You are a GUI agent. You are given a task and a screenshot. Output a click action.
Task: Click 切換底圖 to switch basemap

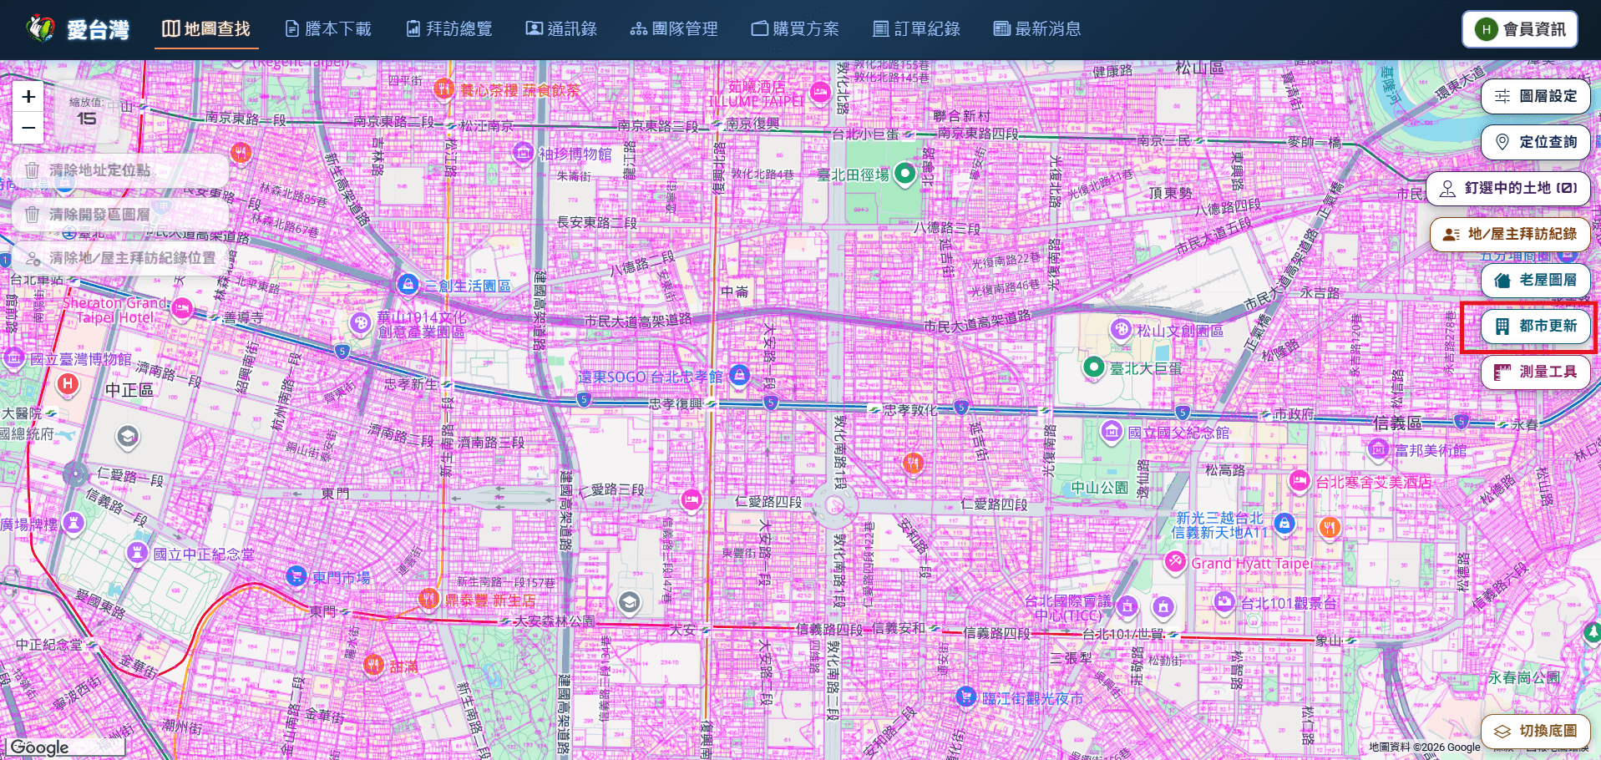(x=1536, y=731)
